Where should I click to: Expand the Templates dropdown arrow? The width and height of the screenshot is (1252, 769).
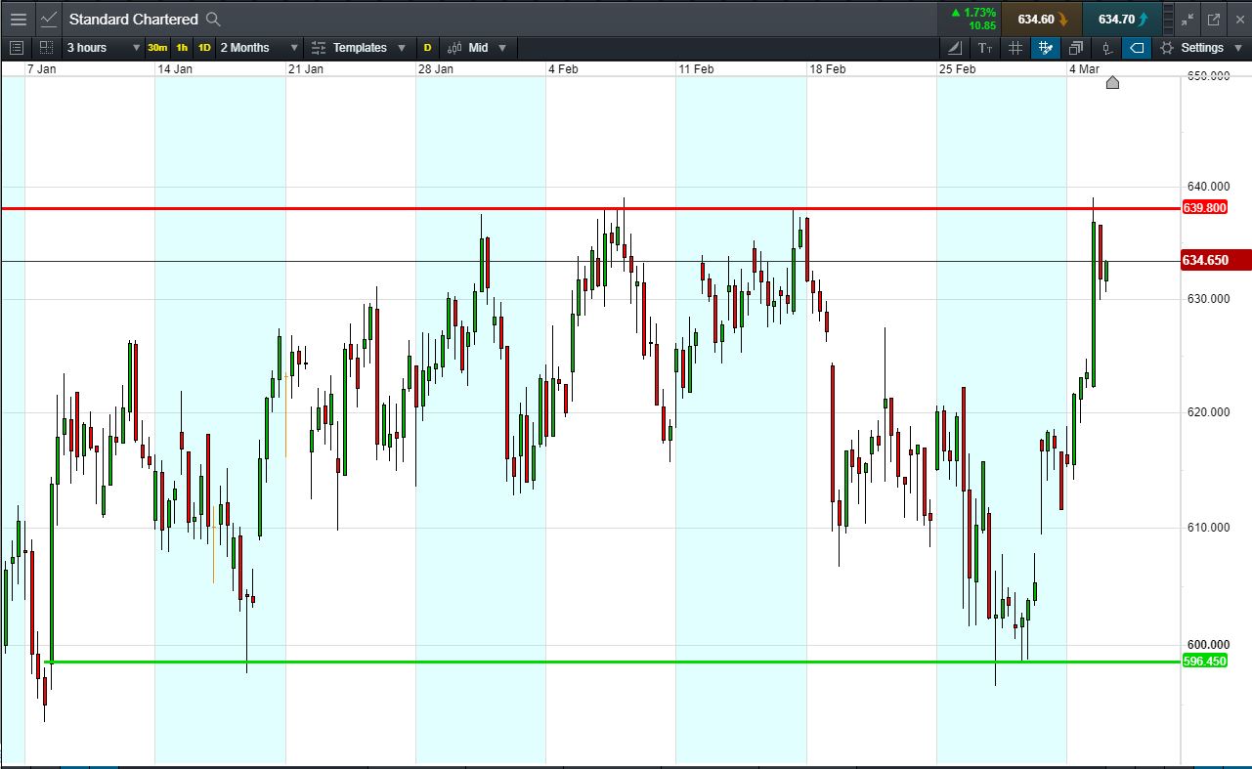pos(402,47)
